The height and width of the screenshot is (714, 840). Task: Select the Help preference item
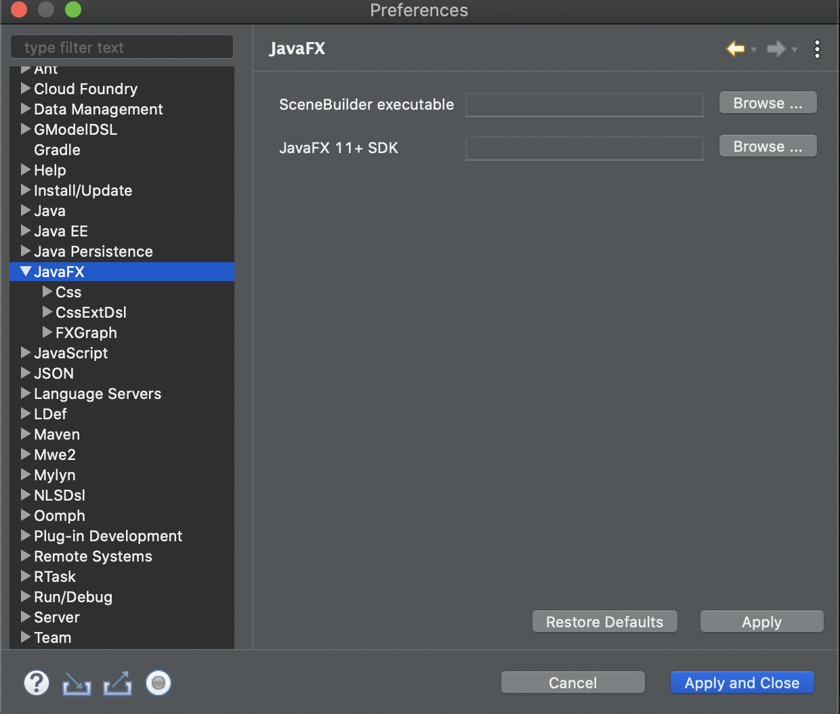coord(50,170)
